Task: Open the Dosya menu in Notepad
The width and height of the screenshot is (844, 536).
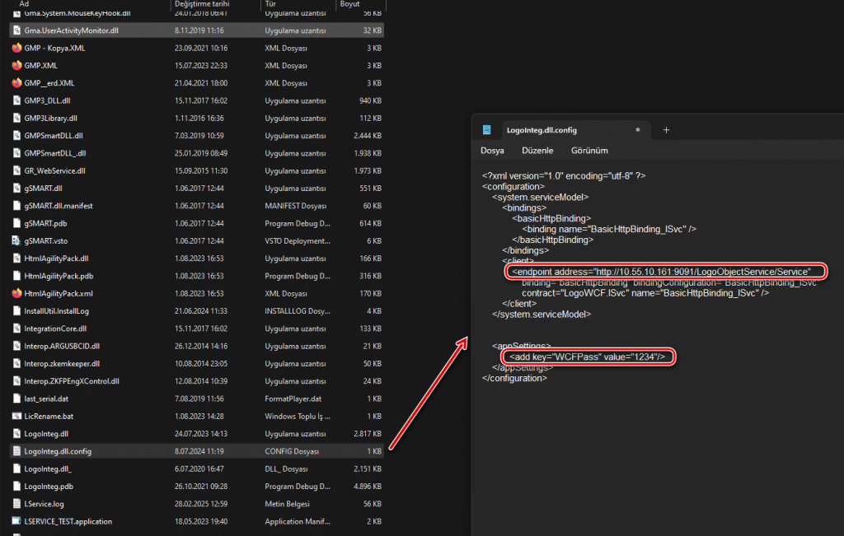Action: pyautogui.click(x=492, y=151)
